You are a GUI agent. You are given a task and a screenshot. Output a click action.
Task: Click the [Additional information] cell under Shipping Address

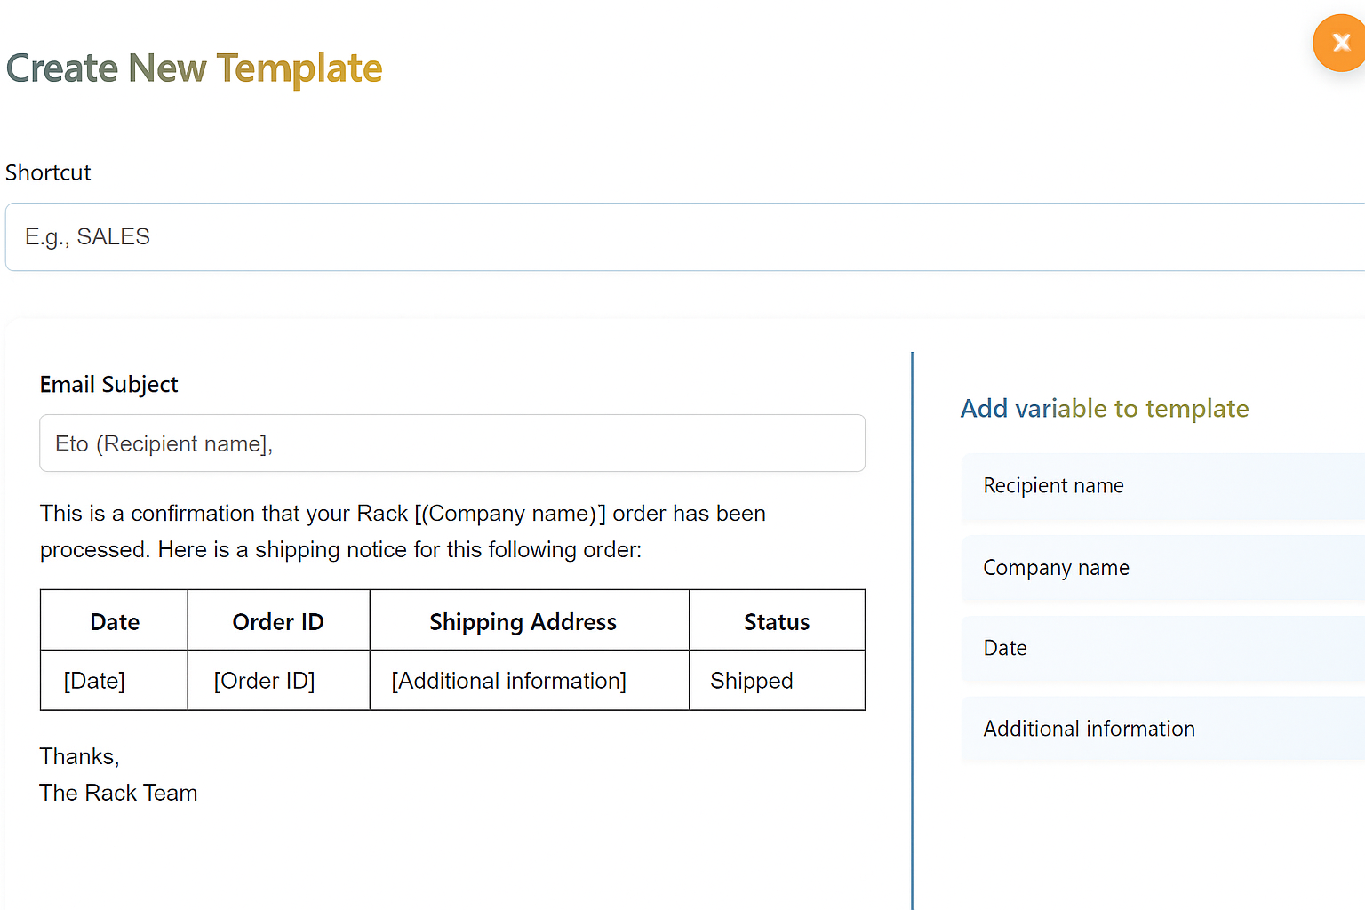[508, 680]
